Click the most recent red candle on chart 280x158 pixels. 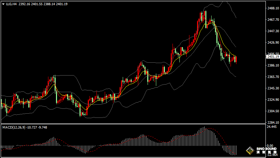click(x=236, y=59)
